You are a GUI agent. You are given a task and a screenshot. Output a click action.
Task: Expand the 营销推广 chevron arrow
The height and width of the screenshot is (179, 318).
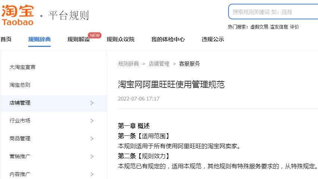point(92,157)
